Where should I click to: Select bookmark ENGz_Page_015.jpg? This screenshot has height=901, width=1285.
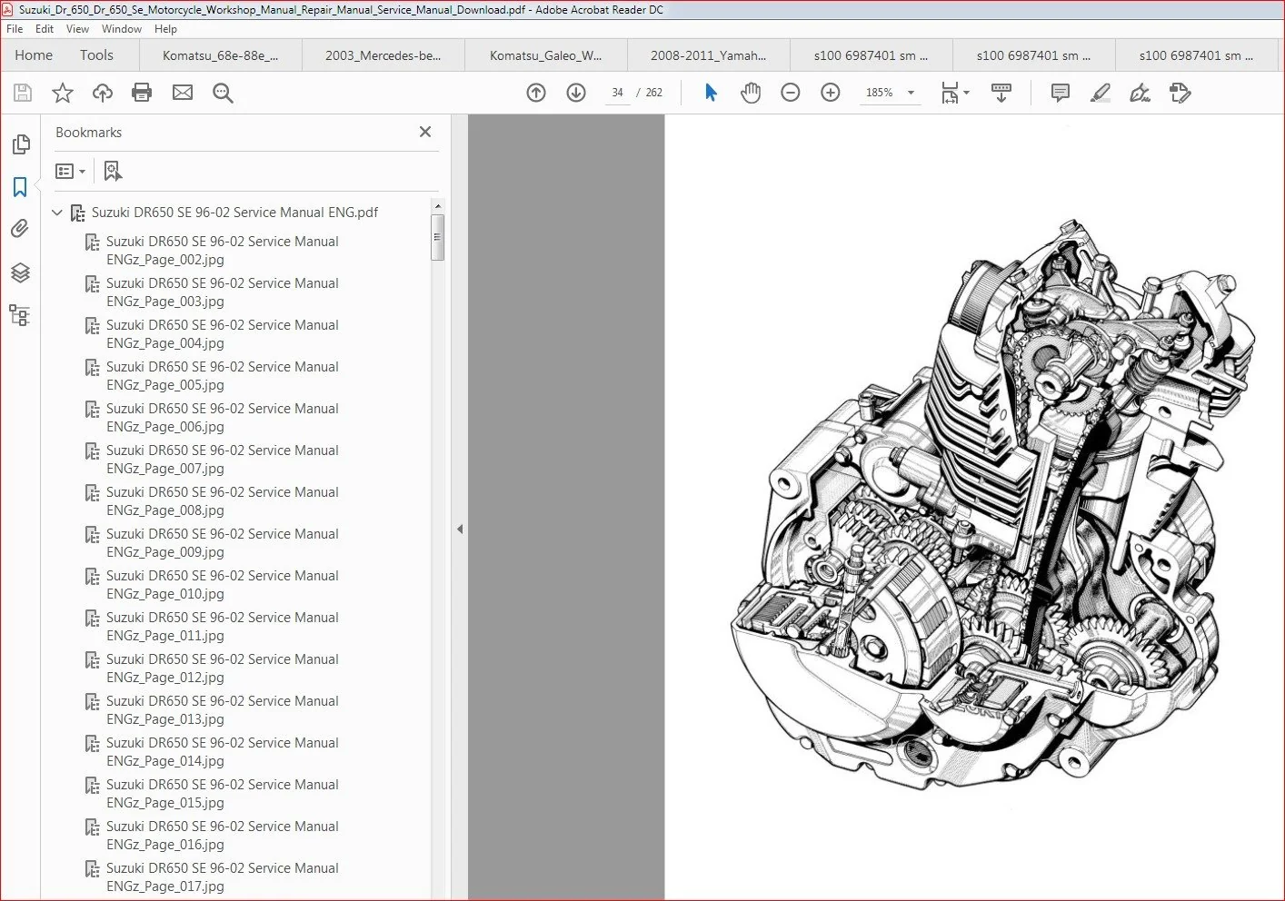tap(222, 794)
